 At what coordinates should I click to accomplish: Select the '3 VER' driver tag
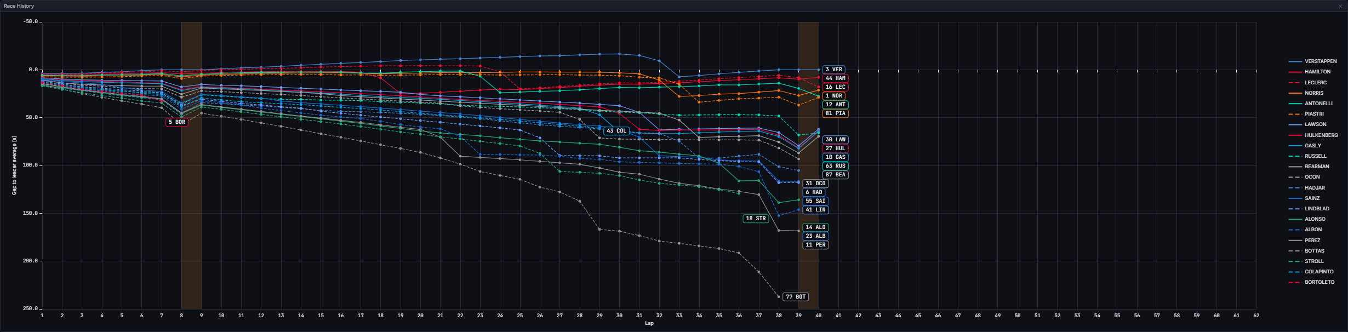click(x=833, y=70)
